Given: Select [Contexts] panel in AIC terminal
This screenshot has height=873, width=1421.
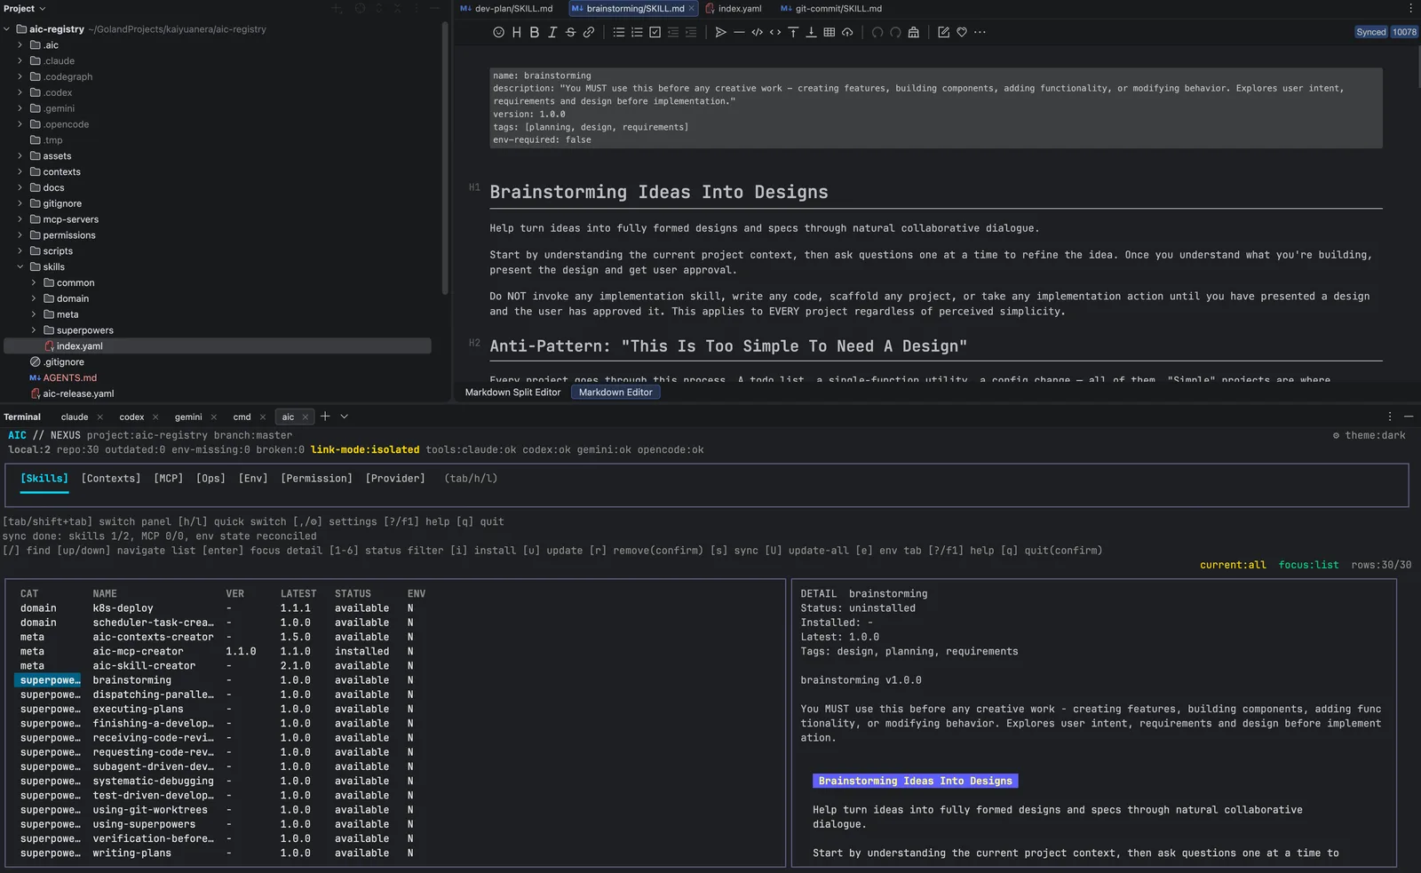Looking at the screenshot, I should pyautogui.click(x=111, y=479).
